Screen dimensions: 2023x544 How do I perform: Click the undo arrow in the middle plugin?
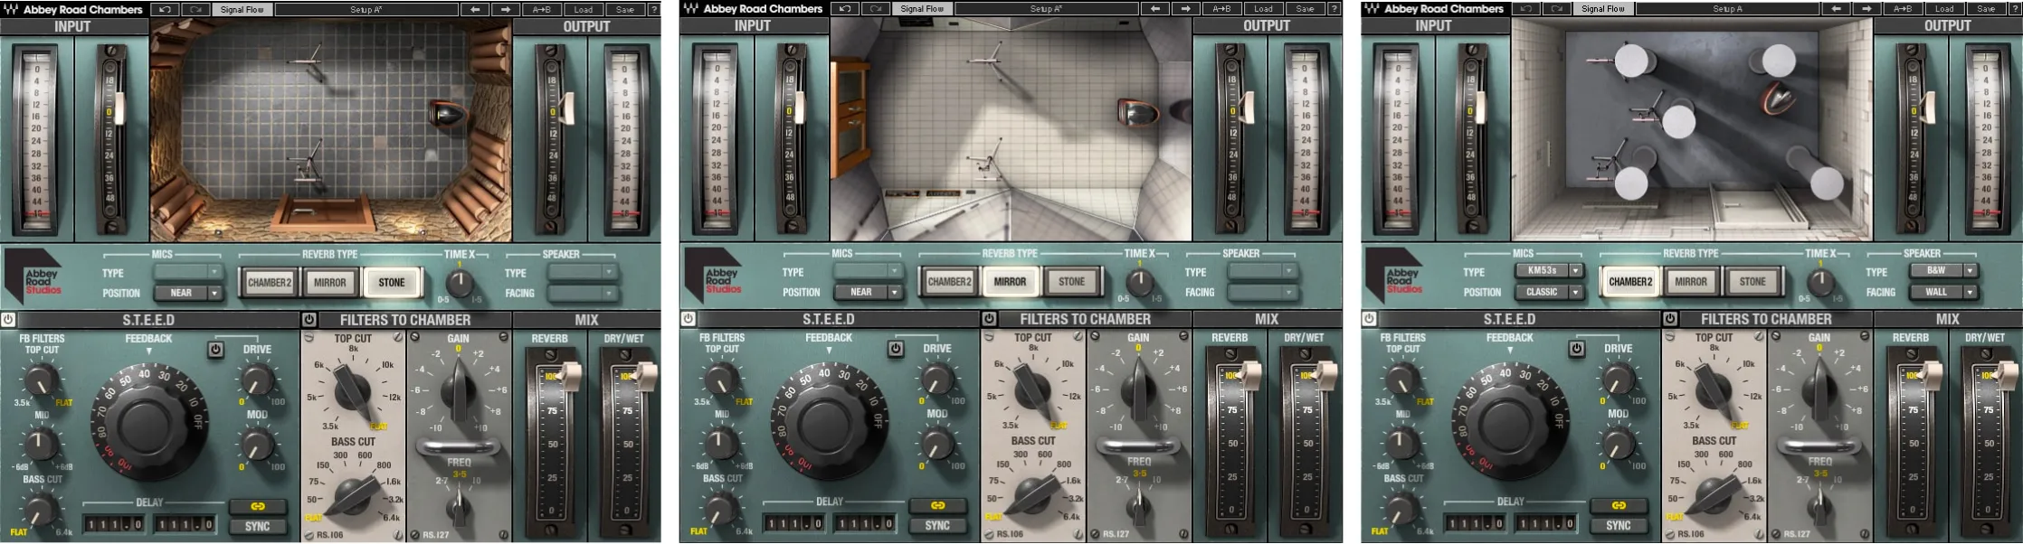point(844,9)
